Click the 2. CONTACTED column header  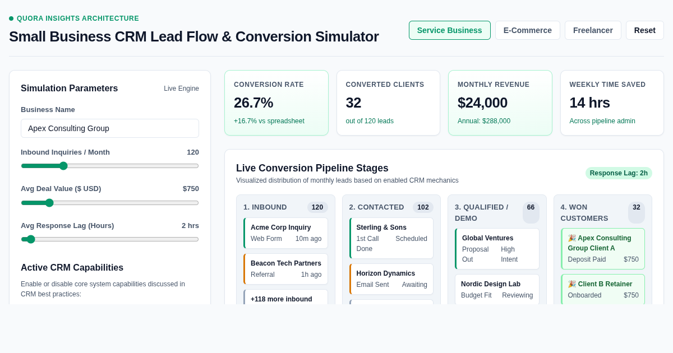(x=377, y=207)
